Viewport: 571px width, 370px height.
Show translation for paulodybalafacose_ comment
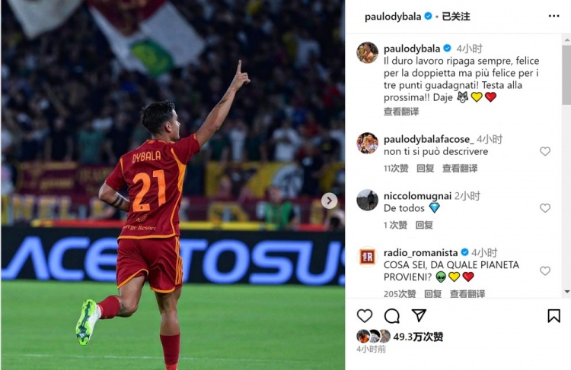[x=460, y=168]
